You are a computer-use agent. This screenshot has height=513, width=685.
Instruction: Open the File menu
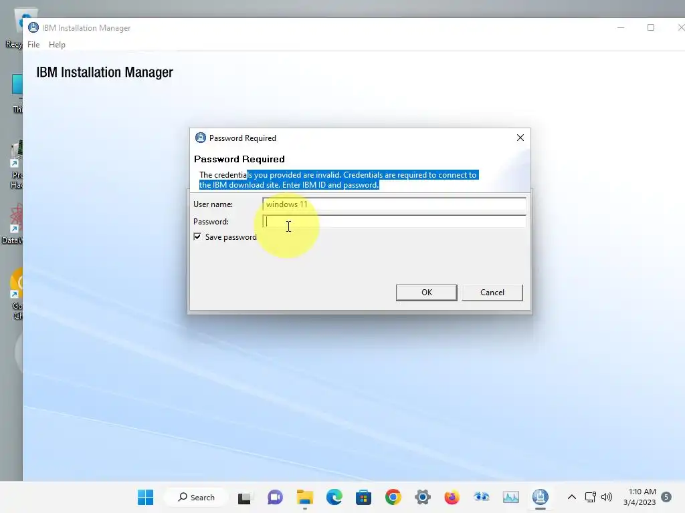[x=33, y=45]
